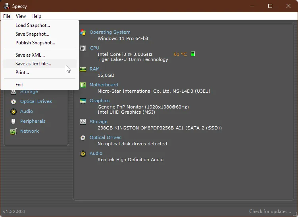Screen dimensions: 298x217
Task: Select Publish Snapshot... menu option
Action: tap(35, 43)
